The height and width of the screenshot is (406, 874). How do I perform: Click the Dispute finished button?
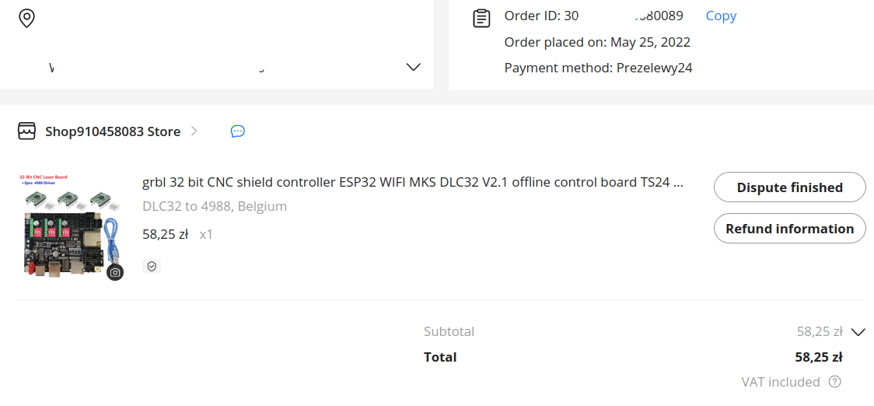pyautogui.click(x=790, y=187)
